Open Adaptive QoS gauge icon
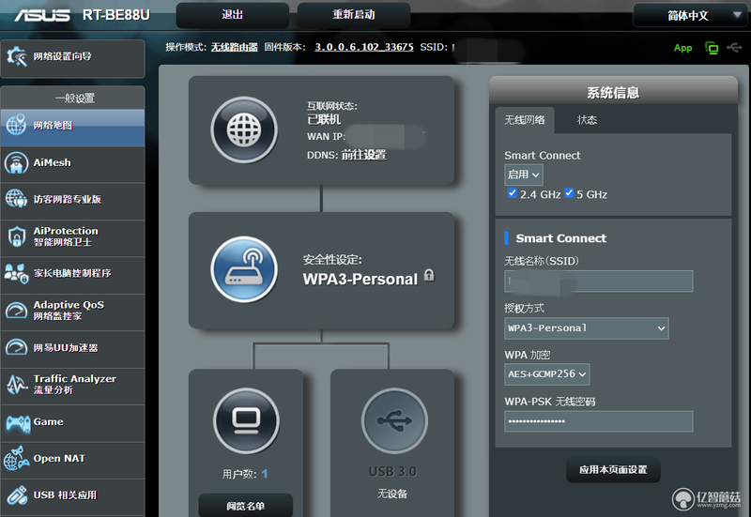The height and width of the screenshot is (517, 751). pyautogui.click(x=16, y=311)
